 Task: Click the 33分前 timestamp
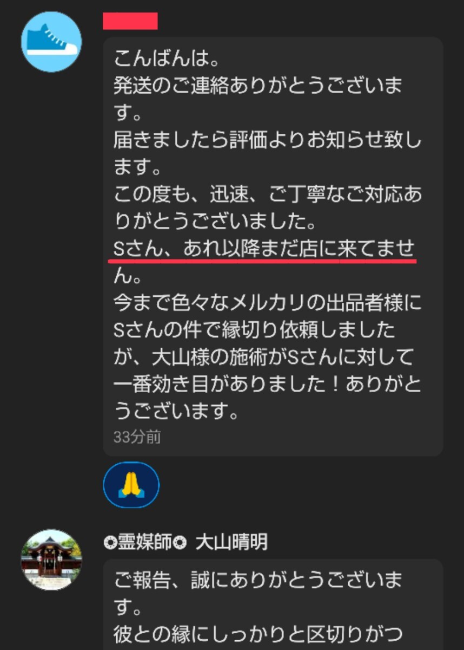(x=137, y=437)
